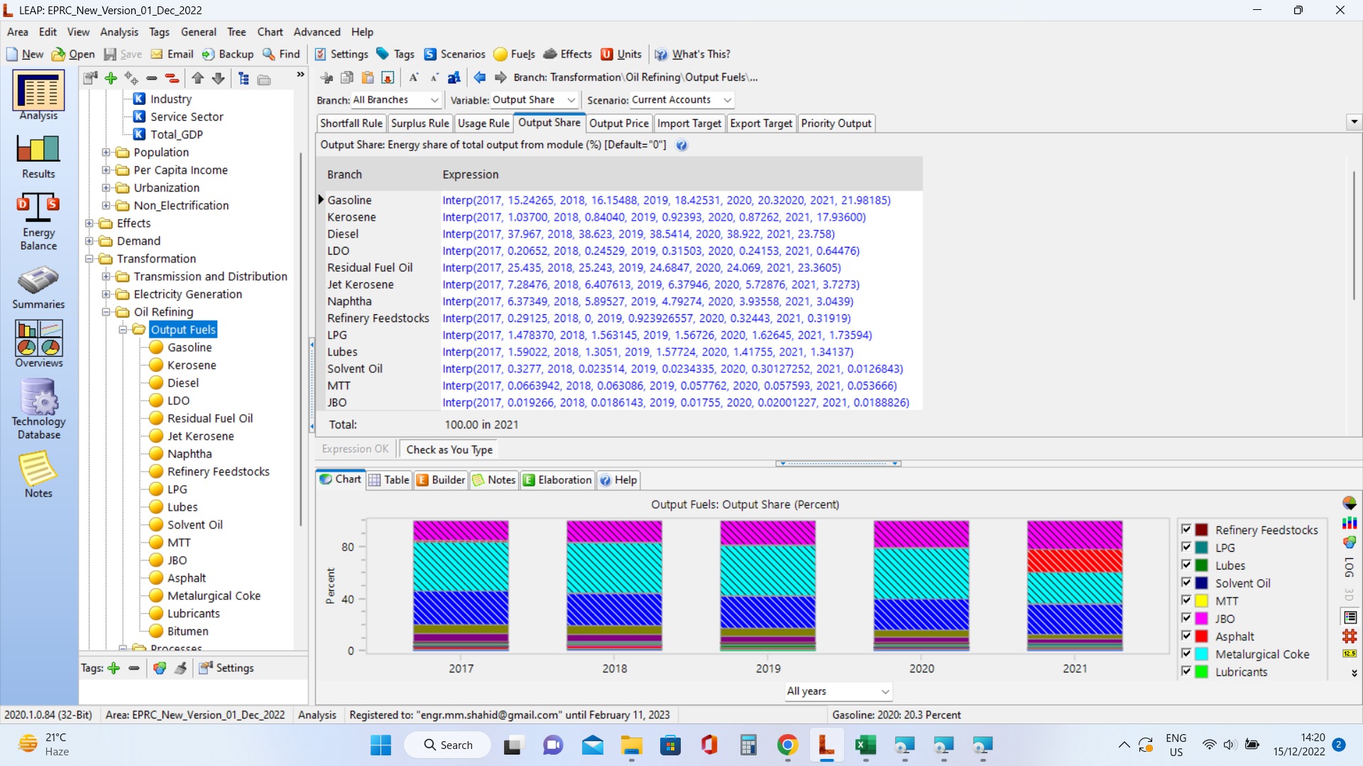
Task: Click the copy icon in expression toolbar
Action: [347, 77]
